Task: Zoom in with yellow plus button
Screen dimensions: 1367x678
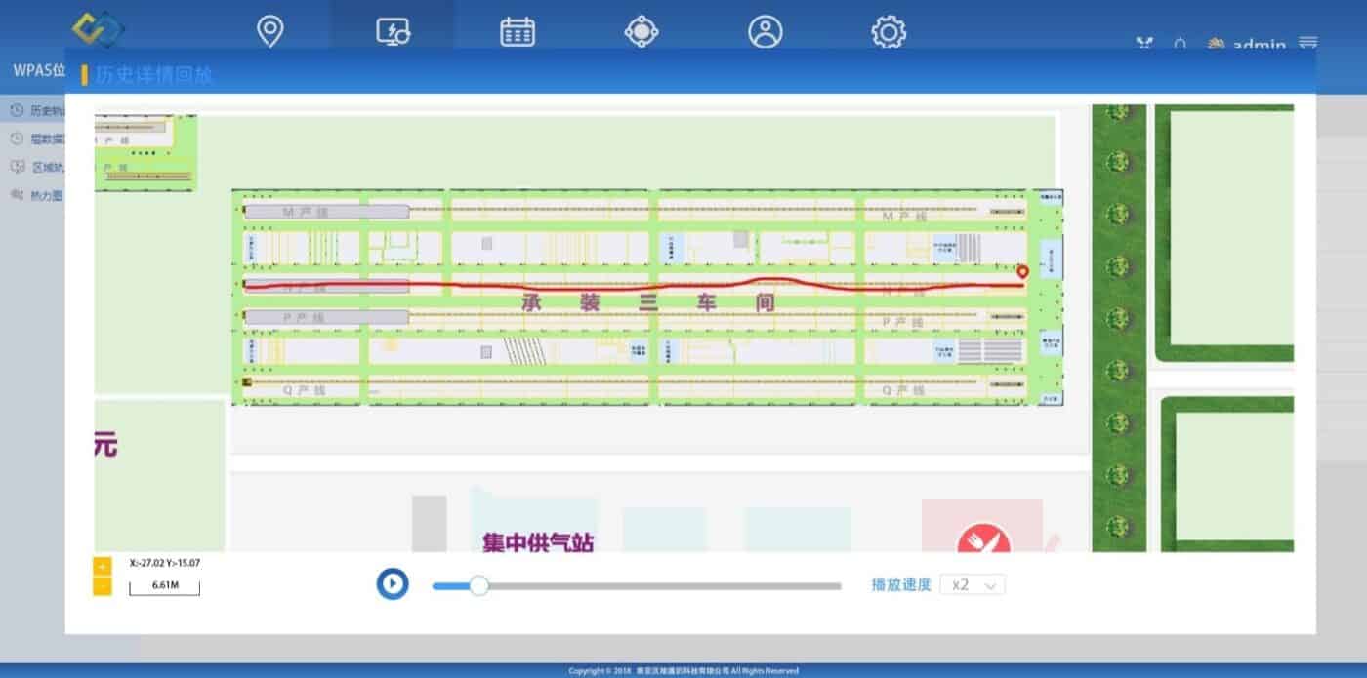Action: coord(102,567)
